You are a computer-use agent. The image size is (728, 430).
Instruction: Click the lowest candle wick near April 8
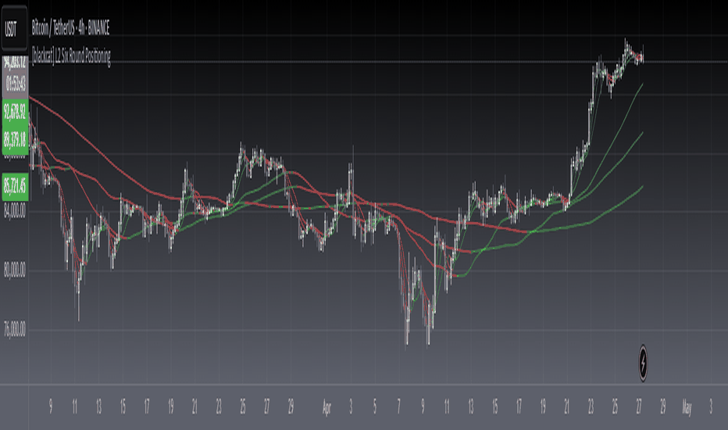(x=407, y=325)
